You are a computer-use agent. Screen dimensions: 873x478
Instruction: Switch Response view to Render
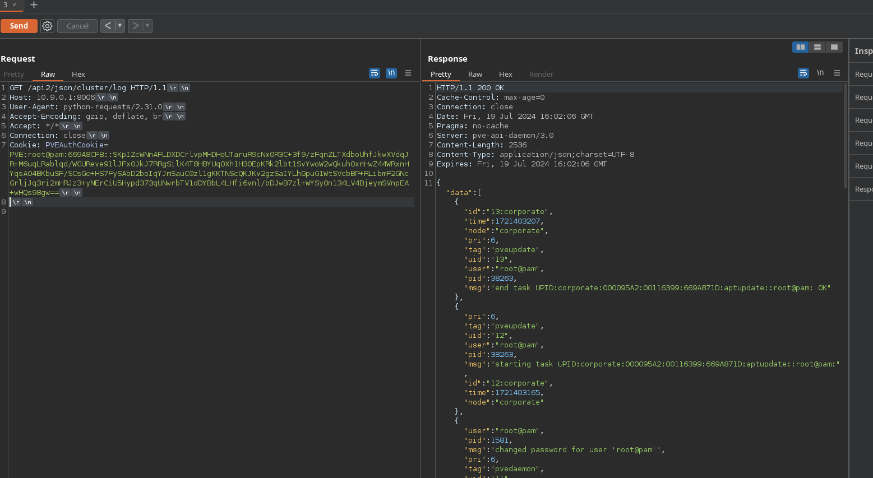point(541,74)
